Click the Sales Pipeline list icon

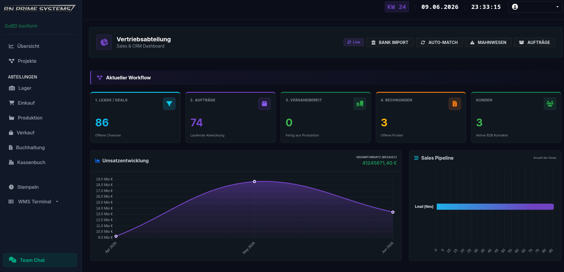pos(416,158)
